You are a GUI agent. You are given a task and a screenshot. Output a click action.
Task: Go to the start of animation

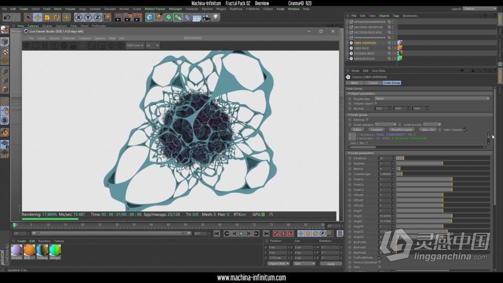[217, 234]
